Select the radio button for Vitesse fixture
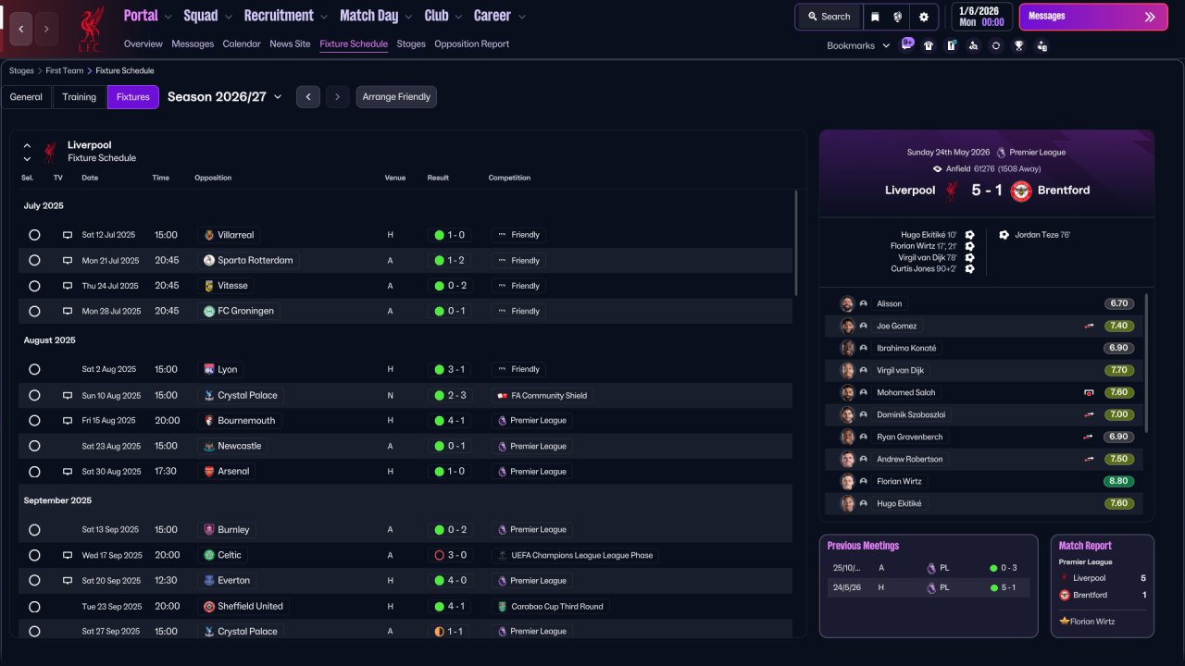Screen dimensions: 1185x666 coord(34,286)
